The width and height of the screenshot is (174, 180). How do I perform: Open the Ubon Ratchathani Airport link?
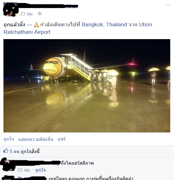click(78, 28)
